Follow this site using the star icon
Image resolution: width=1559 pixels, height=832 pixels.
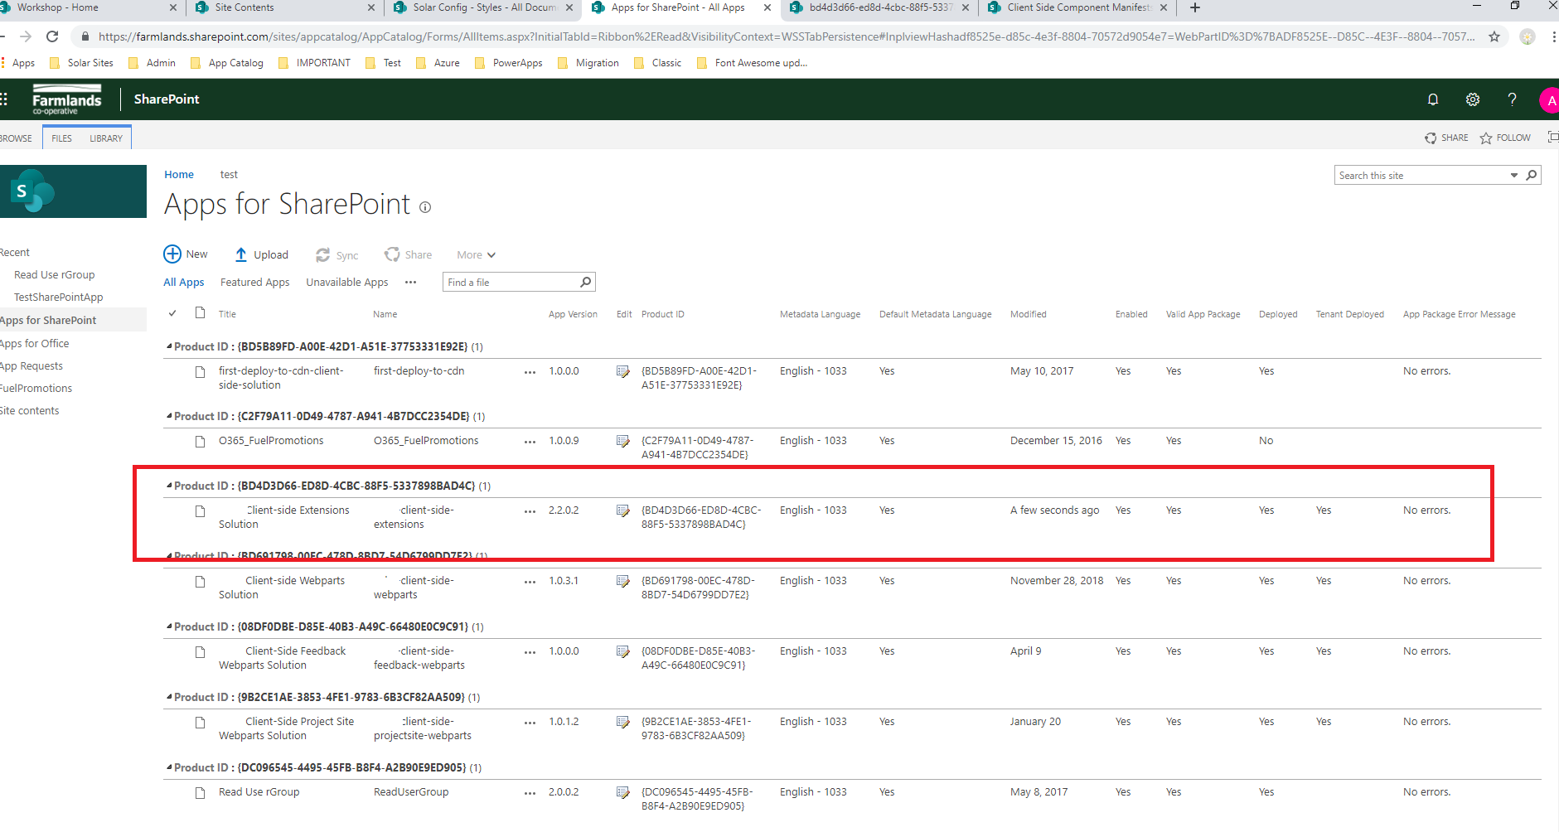click(x=1486, y=138)
